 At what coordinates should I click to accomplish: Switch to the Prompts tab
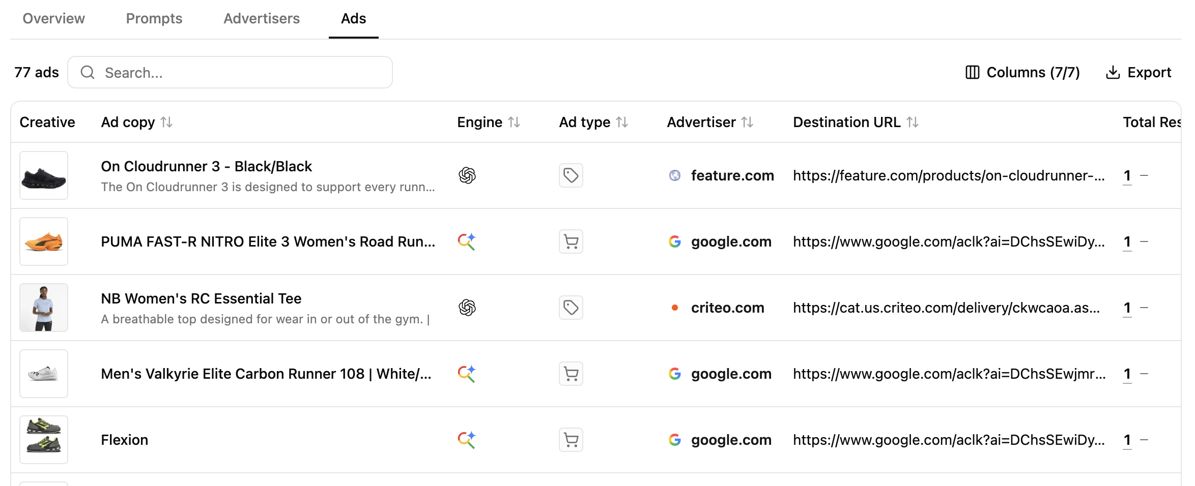point(154,19)
